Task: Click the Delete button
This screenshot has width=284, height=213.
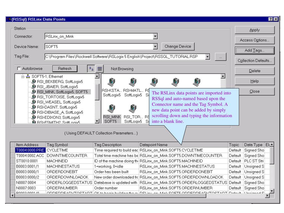Action: (255, 71)
